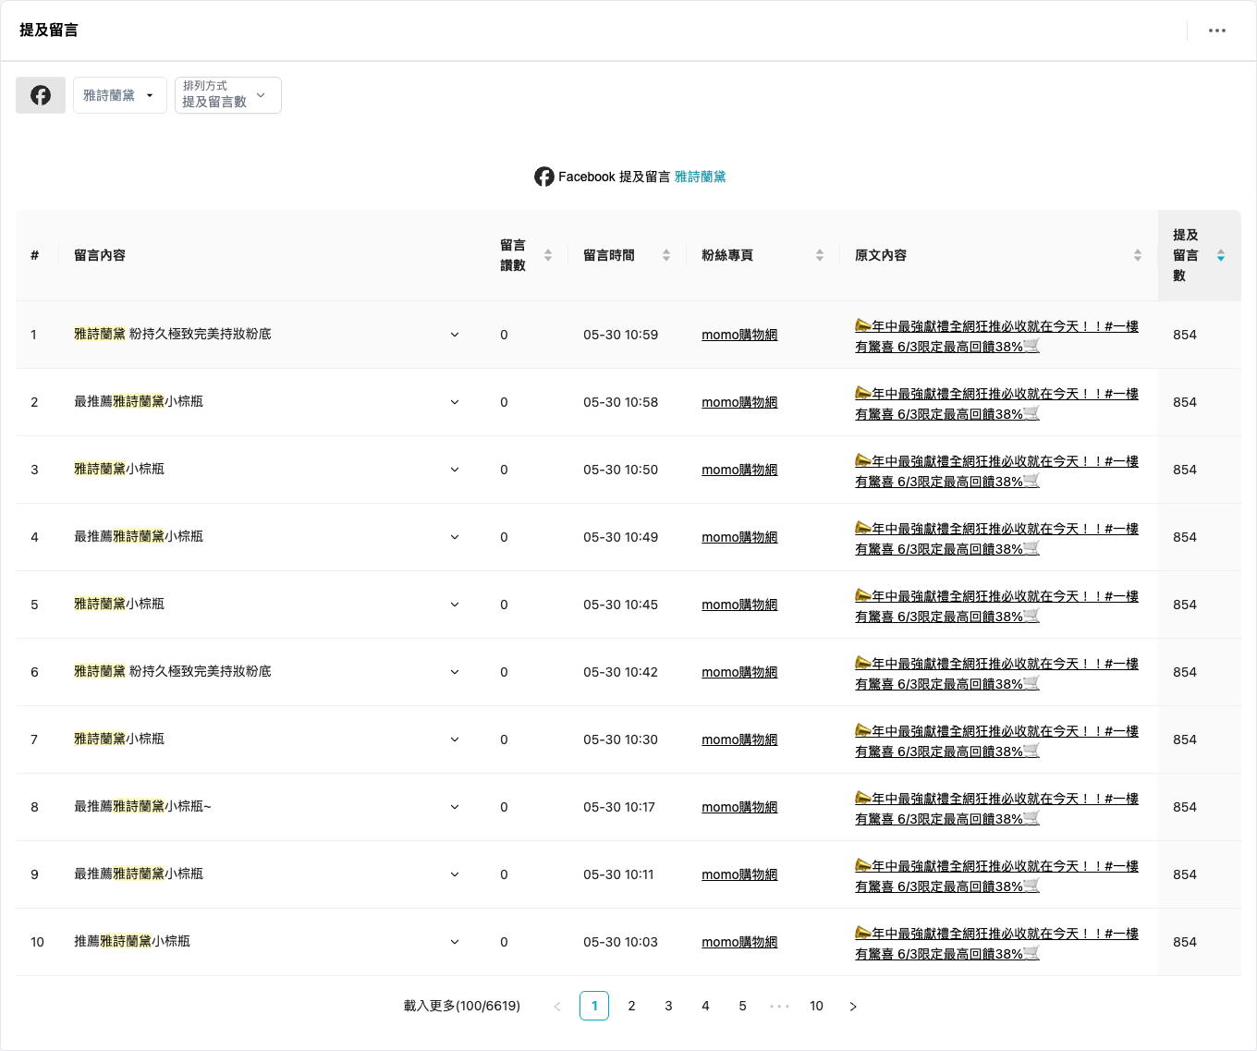Select the Facebook platform icon filter

(x=41, y=95)
